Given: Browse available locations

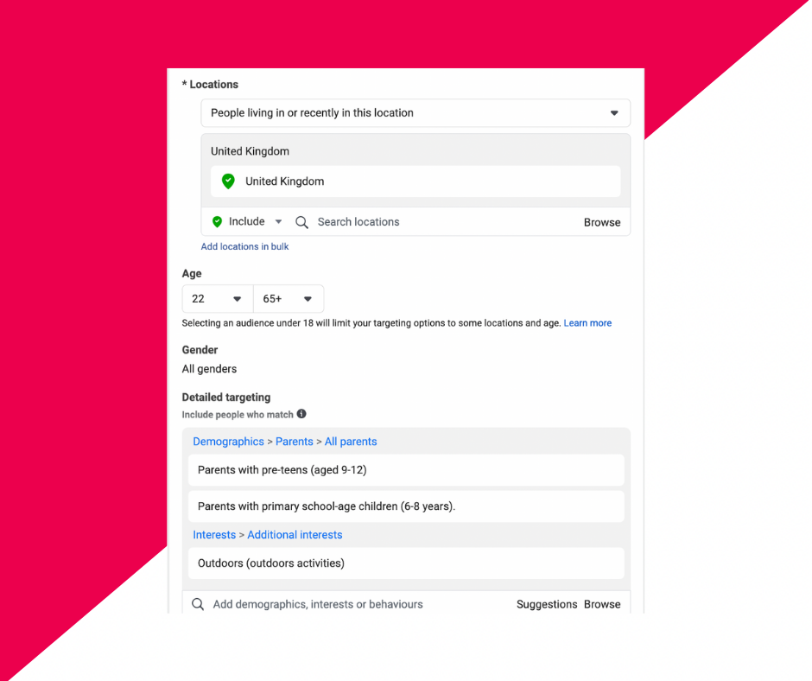Looking at the screenshot, I should (x=602, y=222).
